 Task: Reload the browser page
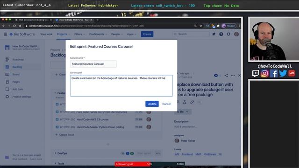click(x=14, y=26)
